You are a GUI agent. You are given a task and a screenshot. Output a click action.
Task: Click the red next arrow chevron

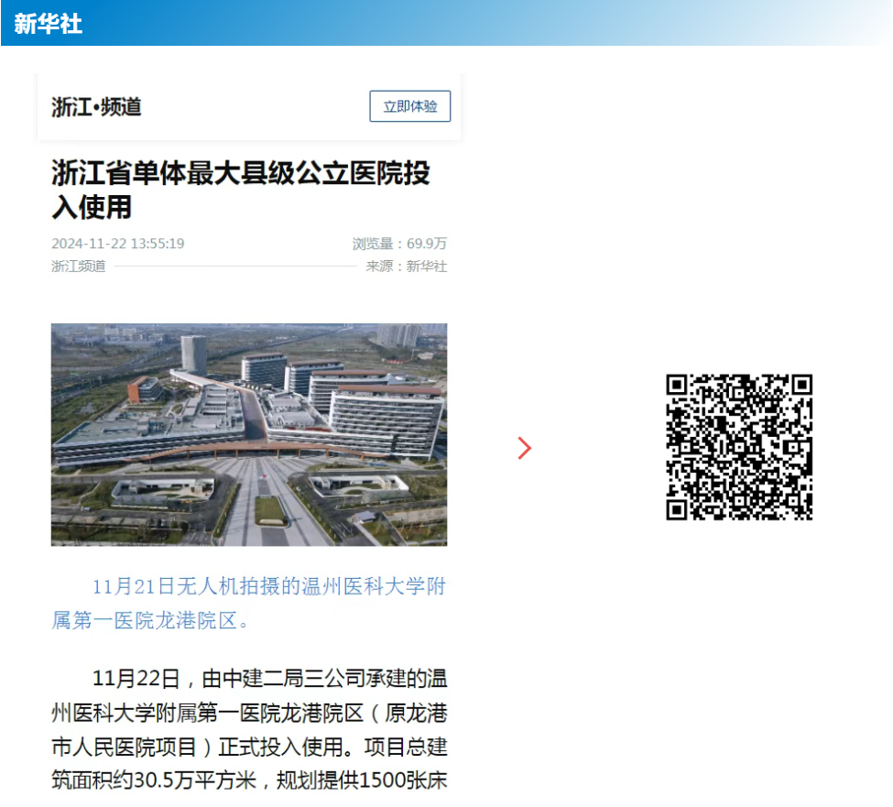click(525, 448)
